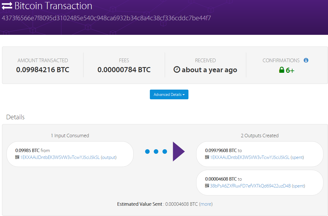Click the '1' count in Input Consumed heading
The image size is (328, 216).
point(52,136)
